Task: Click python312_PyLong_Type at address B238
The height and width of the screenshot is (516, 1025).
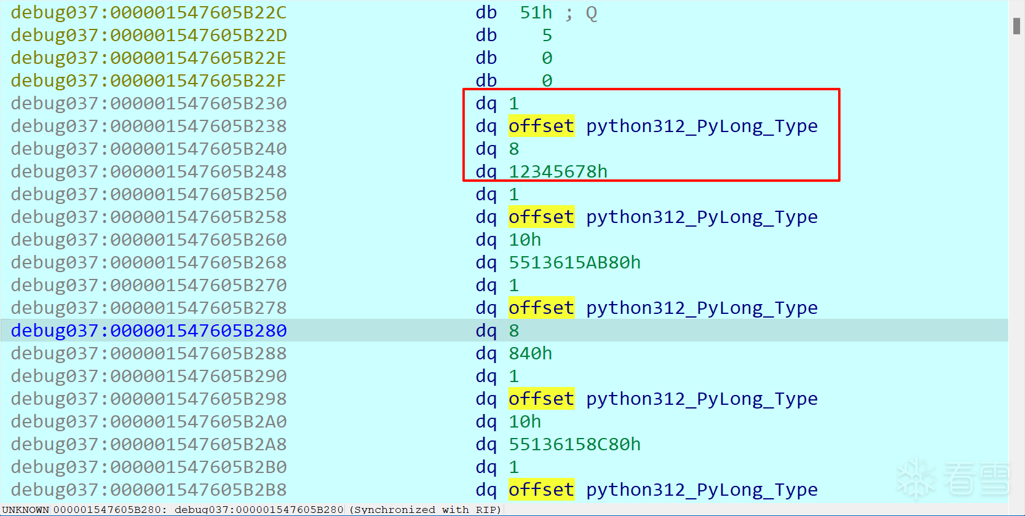Action: coord(702,127)
